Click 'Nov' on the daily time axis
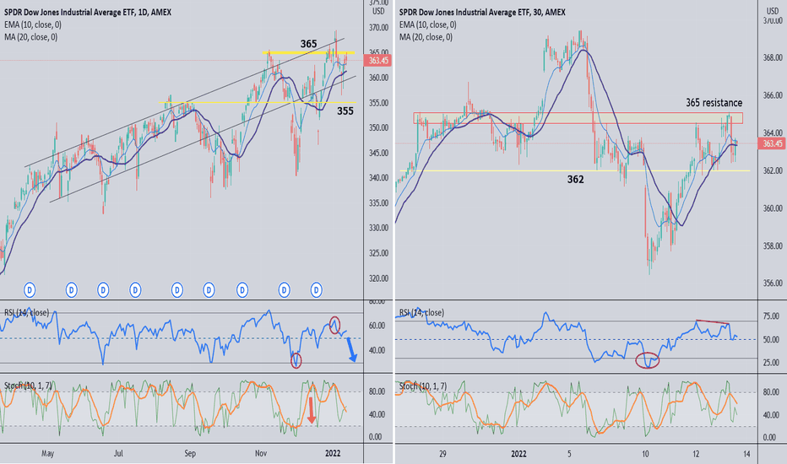The width and height of the screenshot is (787, 464). pos(260,454)
